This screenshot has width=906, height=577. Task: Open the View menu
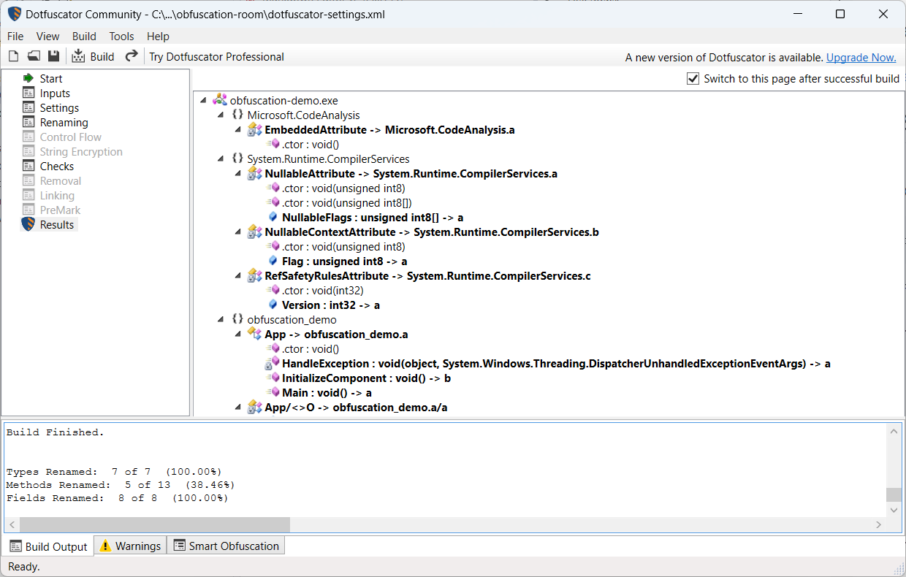(x=47, y=36)
